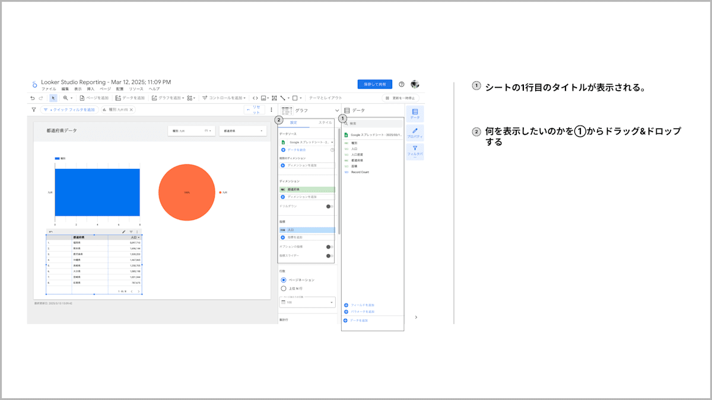Select the 都道府県 dimension chip
Viewport: 712px width, 400px height.
(307, 190)
